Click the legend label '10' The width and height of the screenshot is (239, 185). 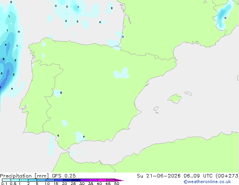pyautogui.click(x=47, y=183)
